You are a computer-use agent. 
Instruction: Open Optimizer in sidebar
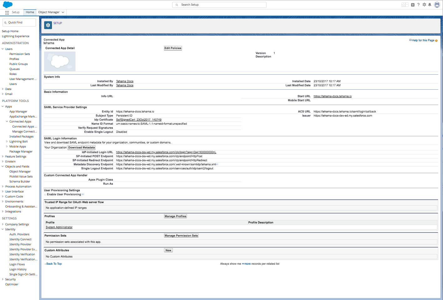click(12, 284)
